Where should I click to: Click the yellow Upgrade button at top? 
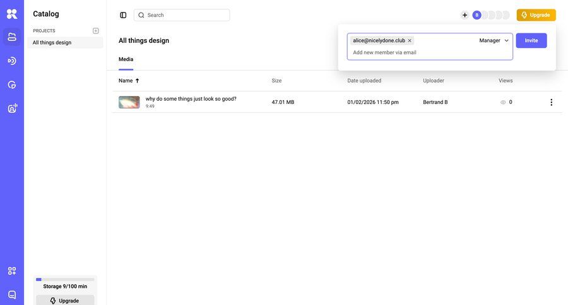536,15
